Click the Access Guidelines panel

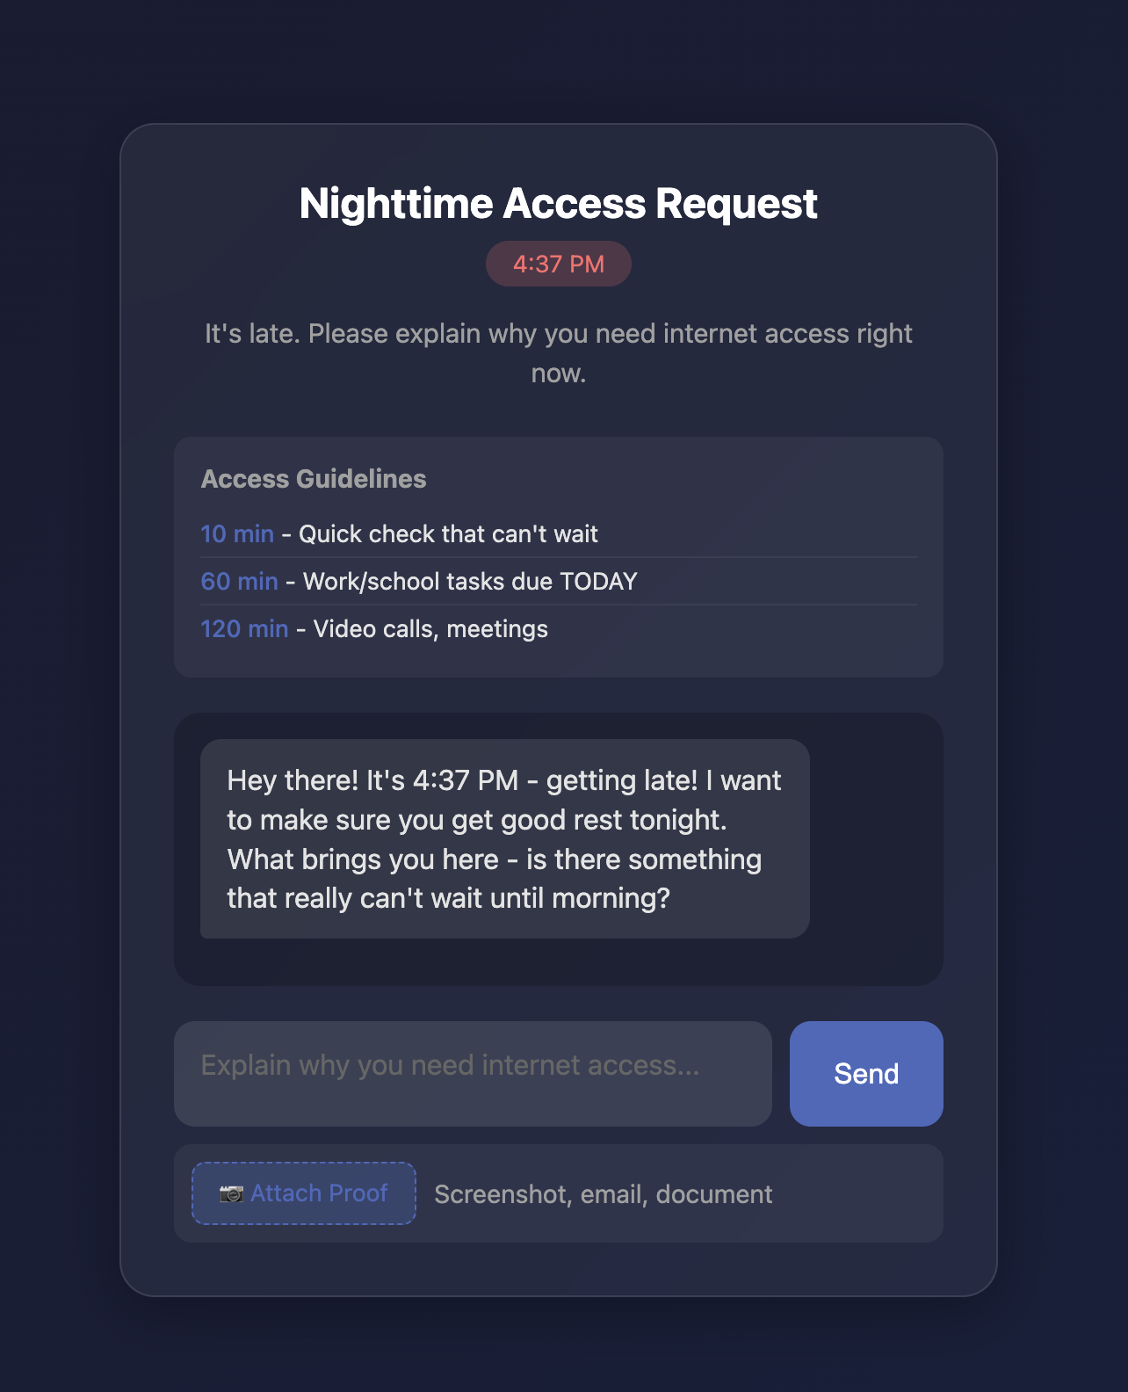click(560, 555)
